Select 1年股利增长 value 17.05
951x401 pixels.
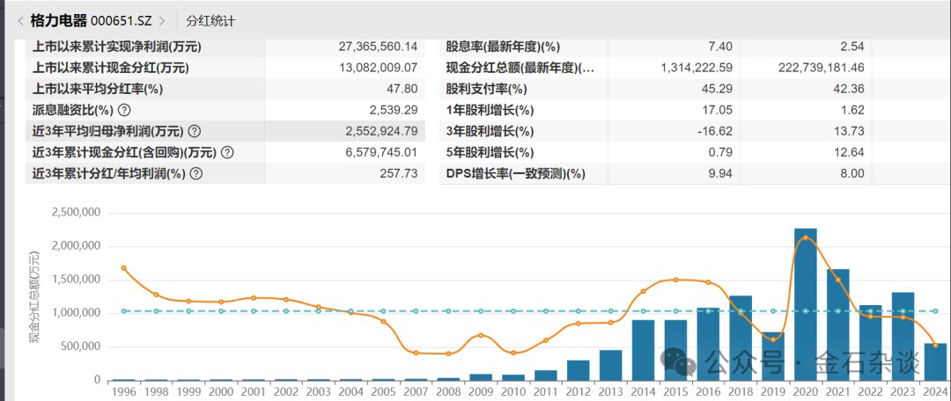tap(717, 110)
